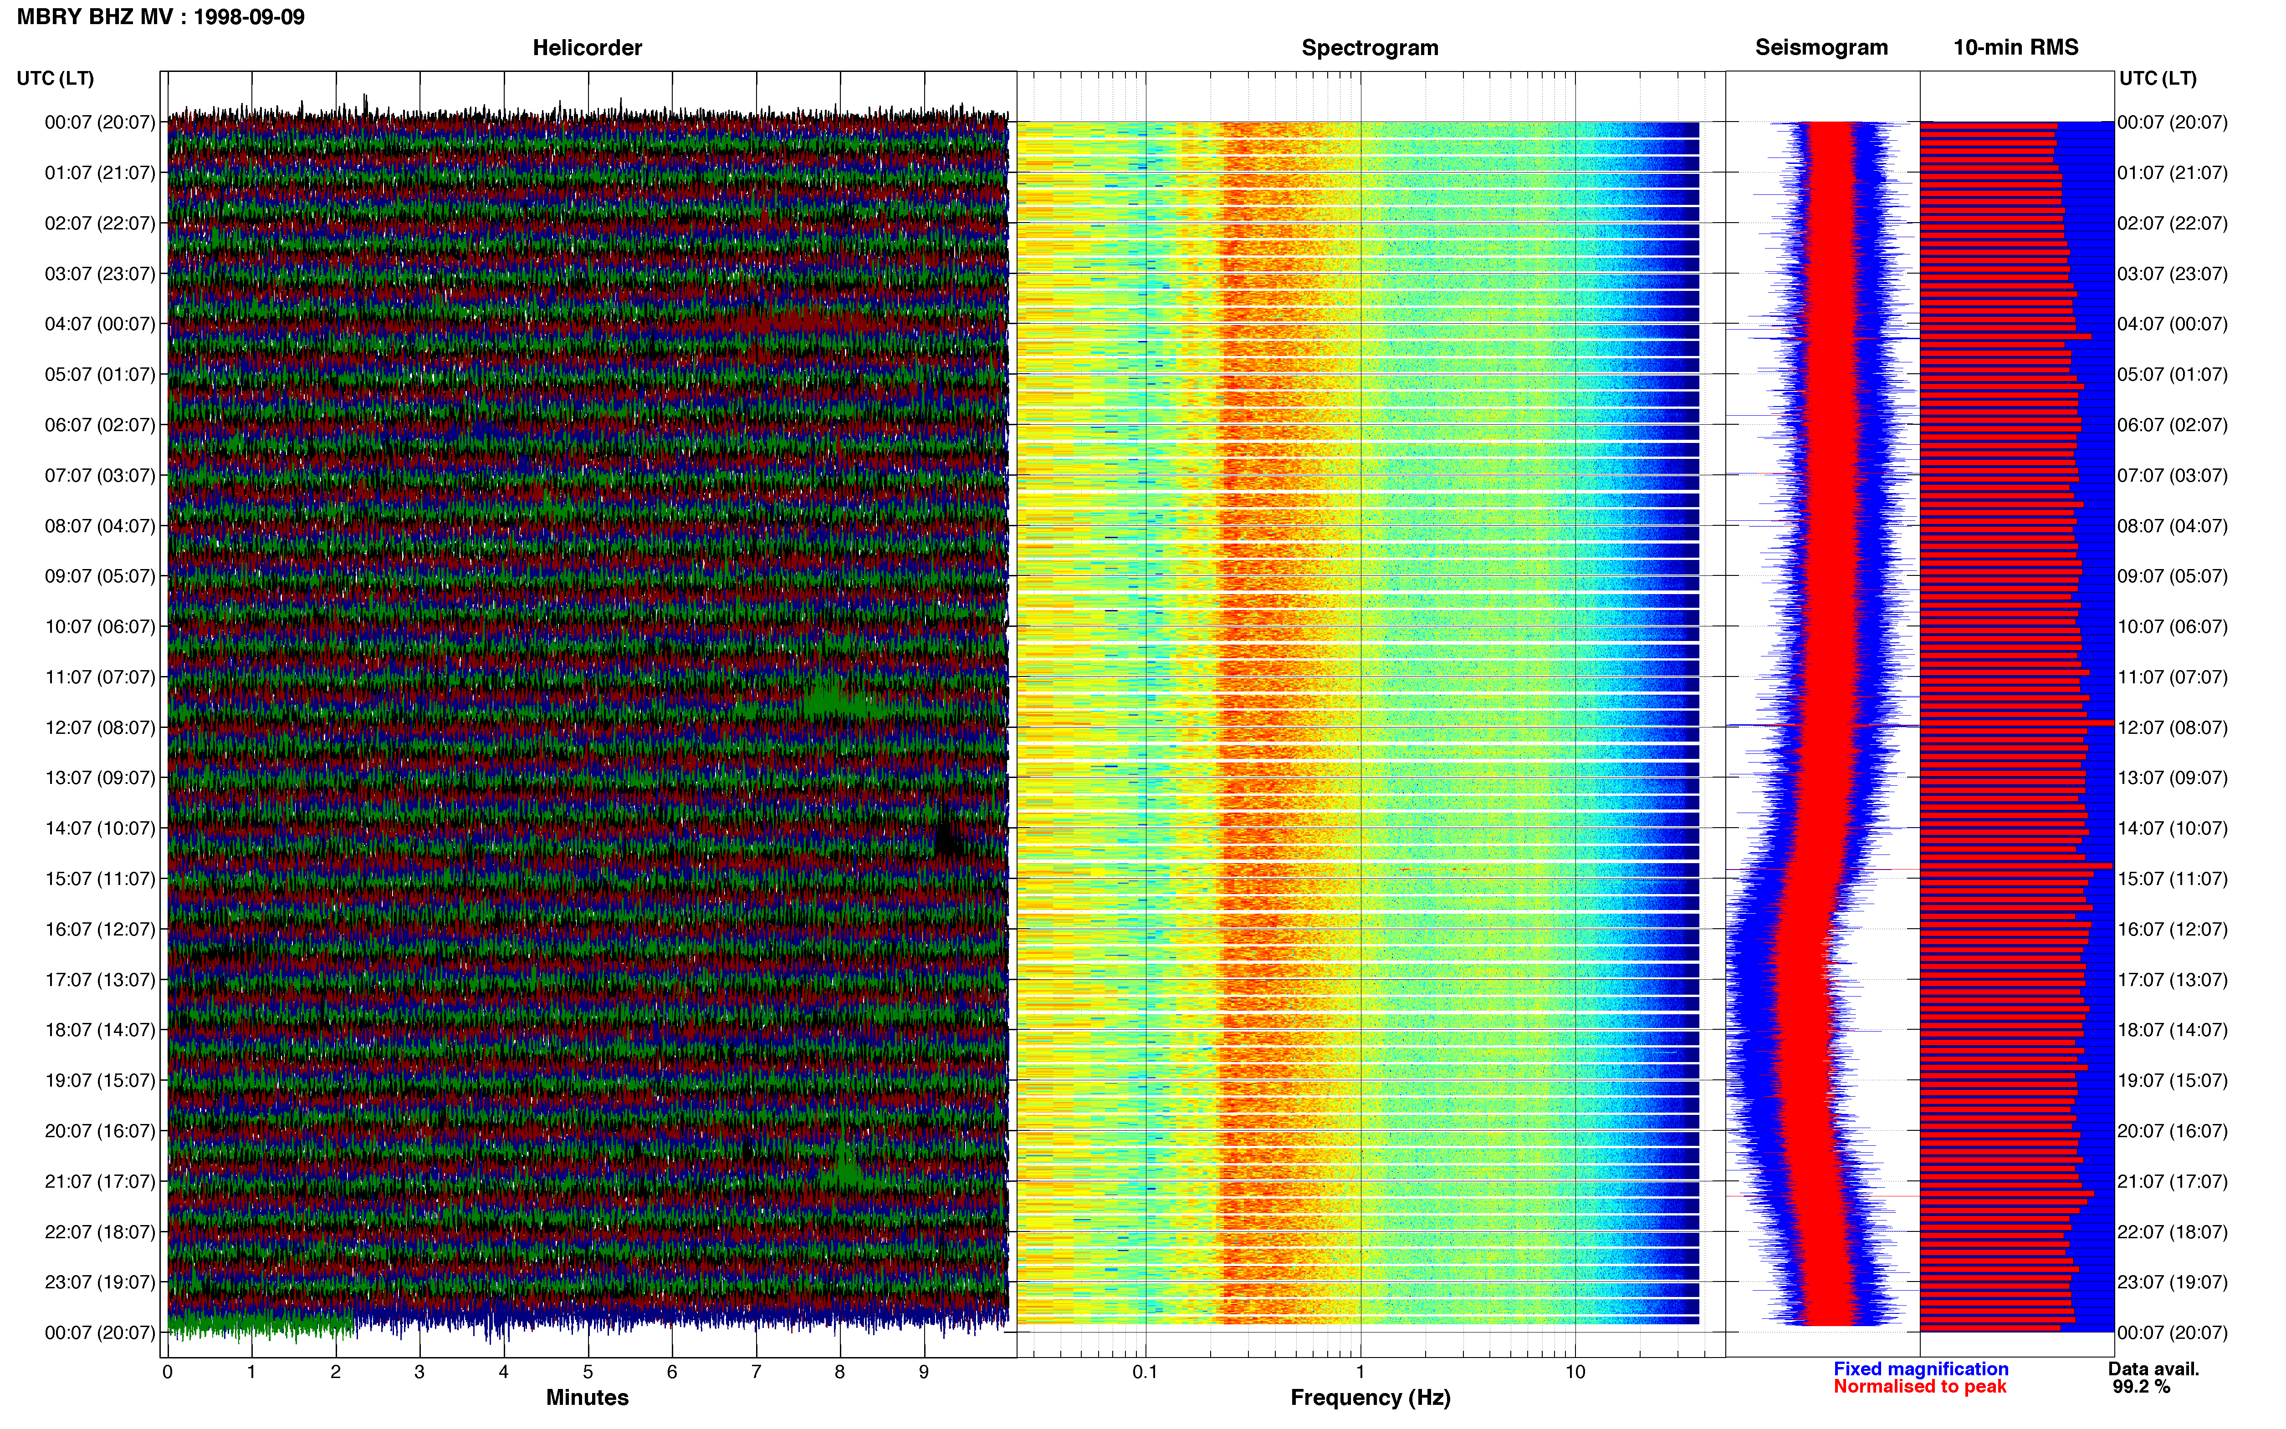Viewport: 2286px width, 1429px height.
Task: Click left time label 08:07 (04:07)
Action: [x=100, y=525]
